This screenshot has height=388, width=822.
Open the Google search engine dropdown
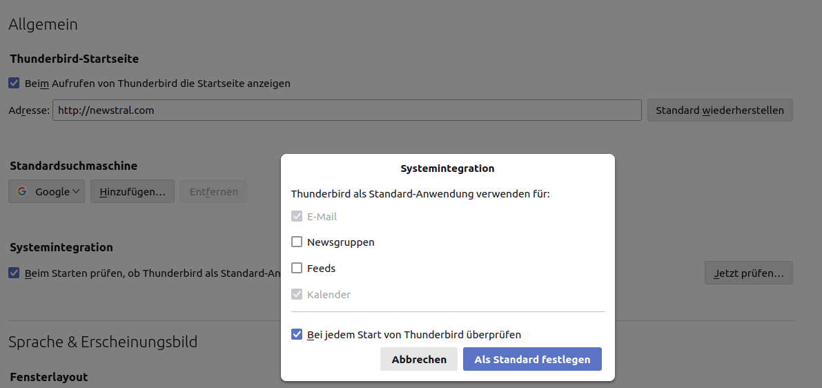47,191
